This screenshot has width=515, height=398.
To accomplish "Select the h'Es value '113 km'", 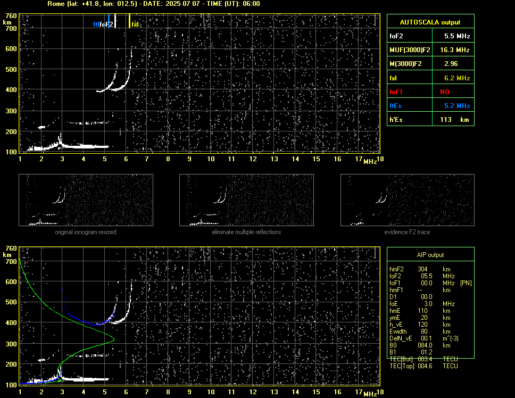I will pyautogui.click(x=454, y=120).
